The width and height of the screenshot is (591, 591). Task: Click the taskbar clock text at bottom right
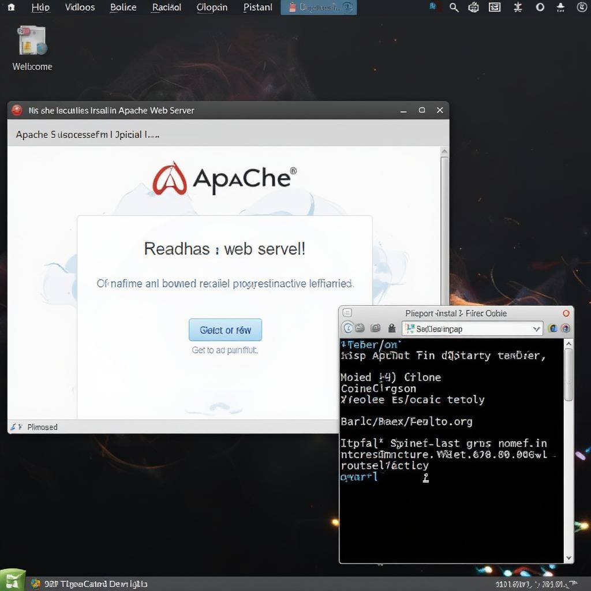[537, 584]
